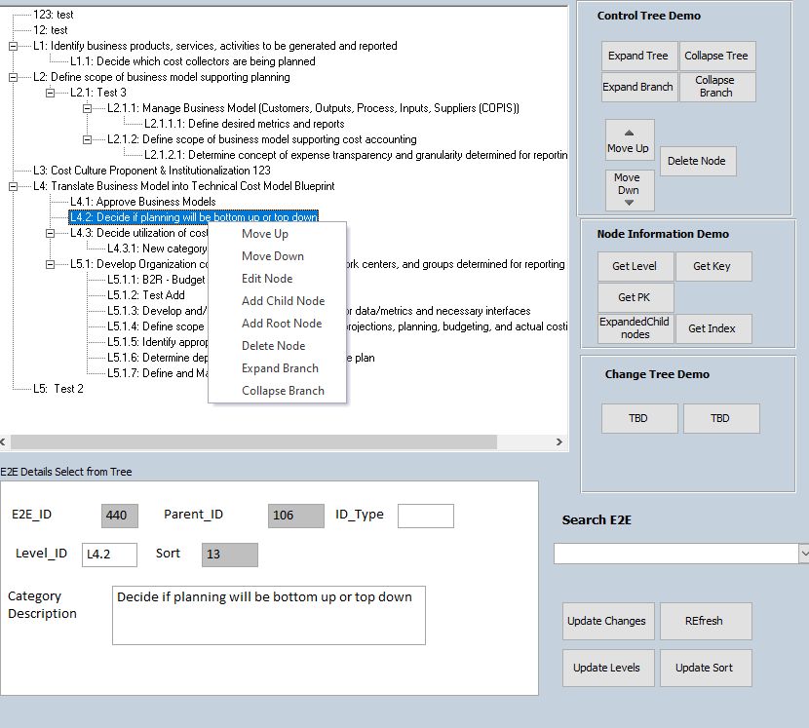Choose Collapse Branch in context menu
809x728 pixels.
(283, 391)
